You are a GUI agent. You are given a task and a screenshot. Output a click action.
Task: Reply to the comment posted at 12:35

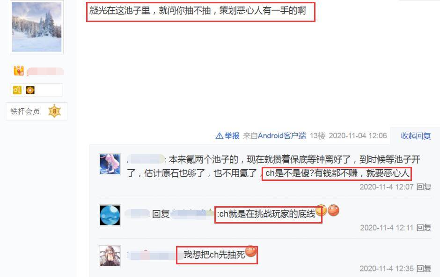point(424,269)
